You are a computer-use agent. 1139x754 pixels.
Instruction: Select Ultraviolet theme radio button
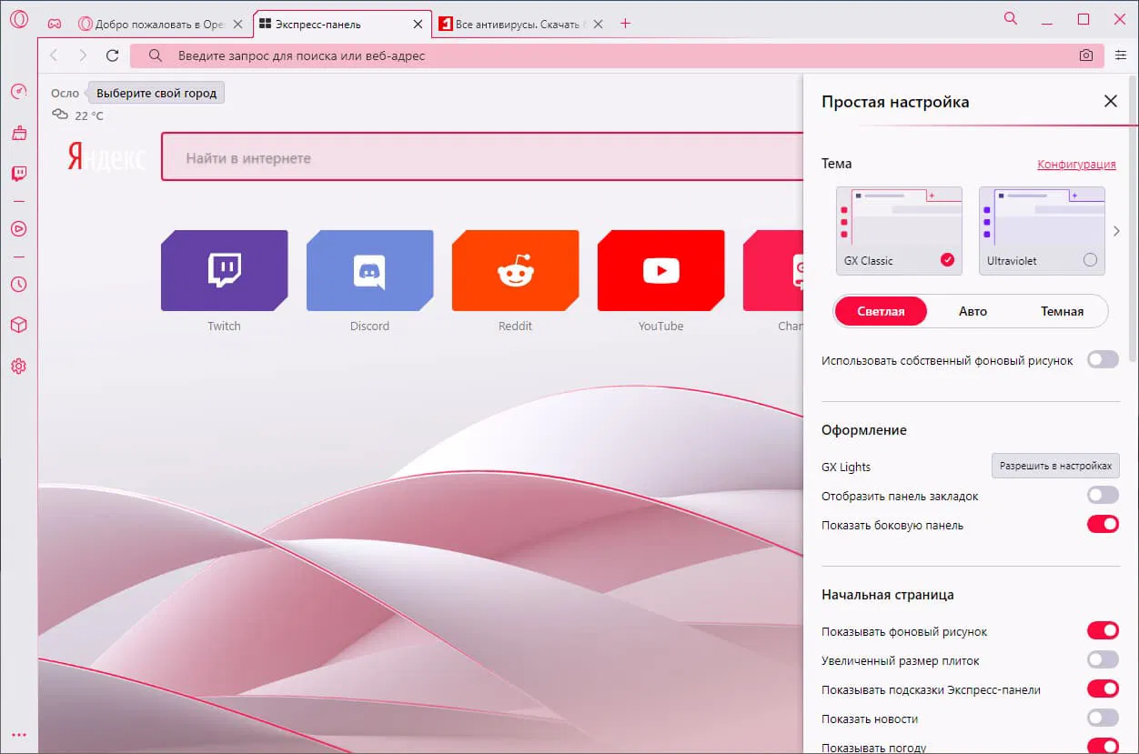1090,260
